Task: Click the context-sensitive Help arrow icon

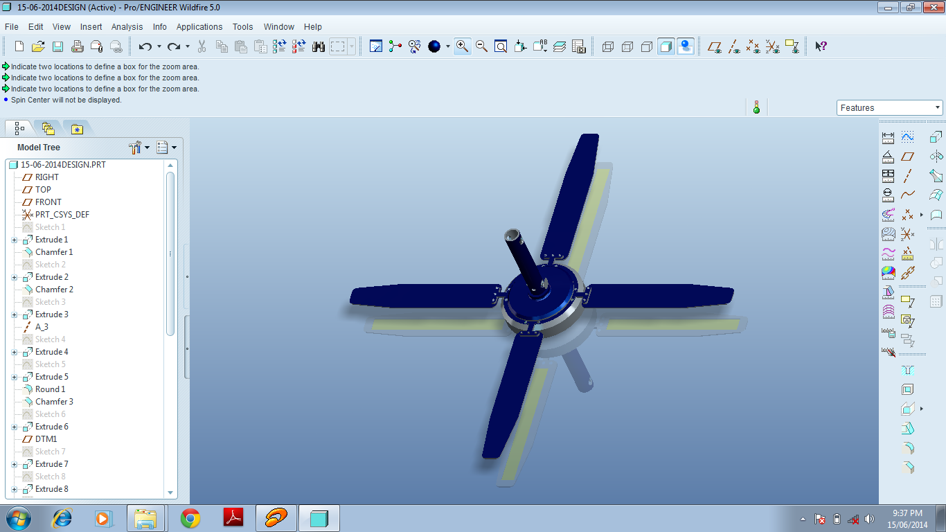Action: tap(821, 46)
